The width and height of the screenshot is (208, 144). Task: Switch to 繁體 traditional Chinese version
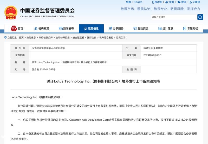tap(128, 2)
